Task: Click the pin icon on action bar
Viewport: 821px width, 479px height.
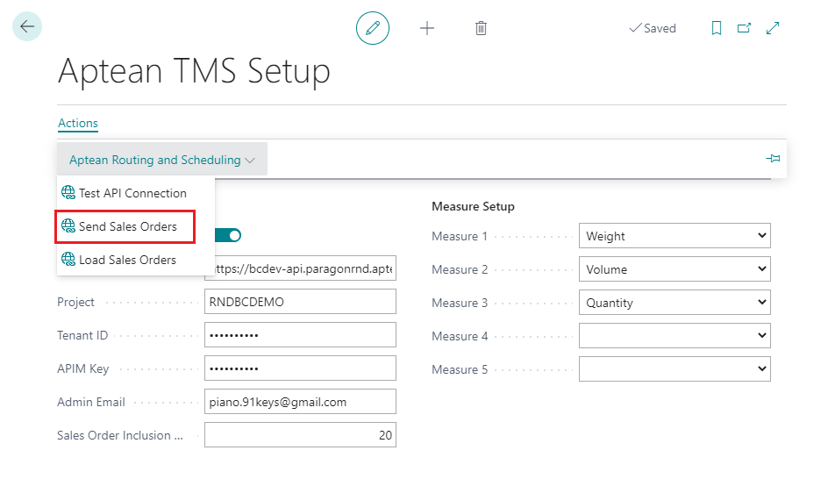Action: (773, 159)
